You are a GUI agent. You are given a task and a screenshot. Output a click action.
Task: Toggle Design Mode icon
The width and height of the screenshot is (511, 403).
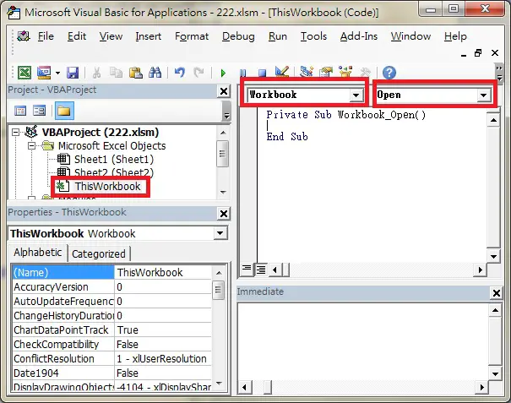pyautogui.click(x=281, y=72)
